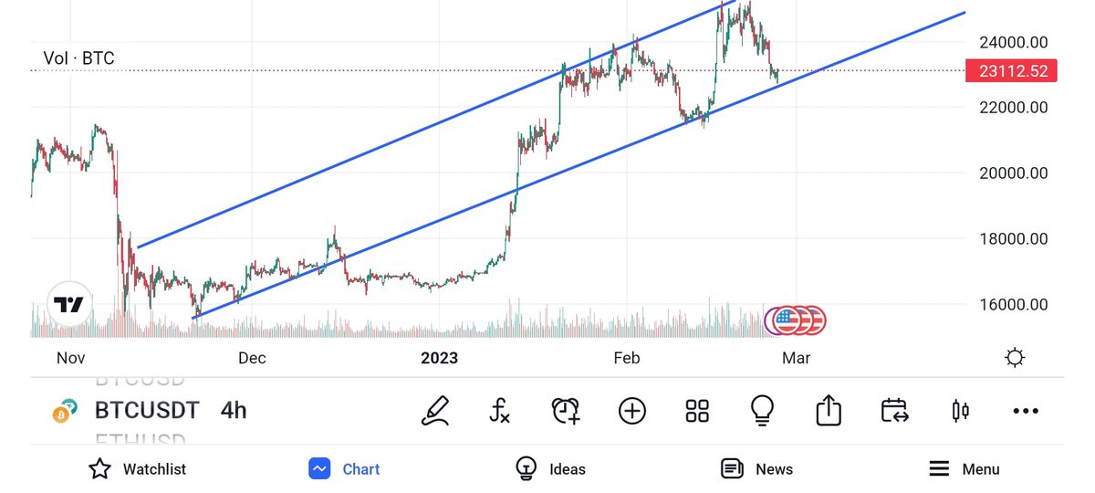Open the News tab
Viewport: 1095px width, 493px height.
(756, 469)
